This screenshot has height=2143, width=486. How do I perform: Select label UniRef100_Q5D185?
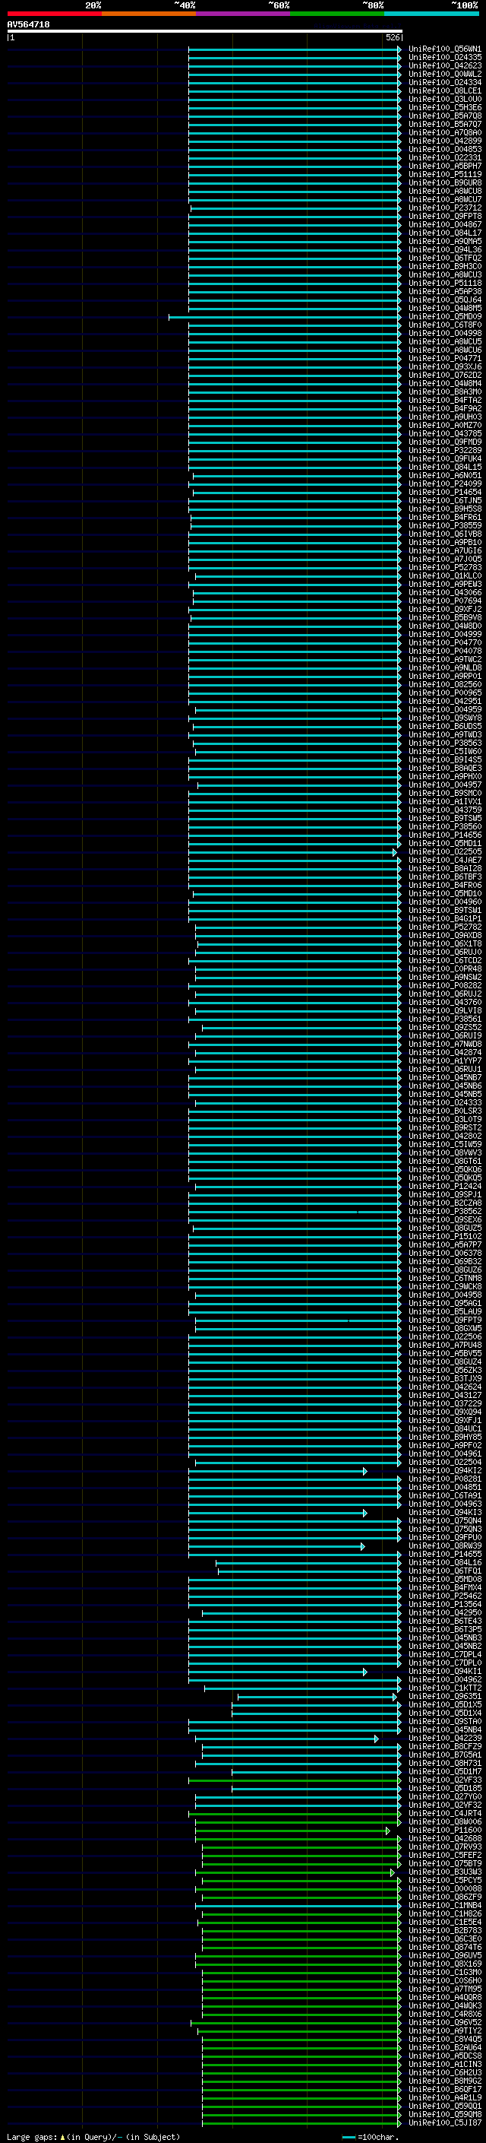(444, 1790)
